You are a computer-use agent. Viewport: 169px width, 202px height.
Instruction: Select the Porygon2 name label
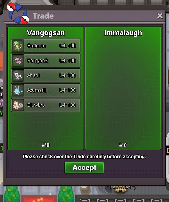[x=37, y=61]
